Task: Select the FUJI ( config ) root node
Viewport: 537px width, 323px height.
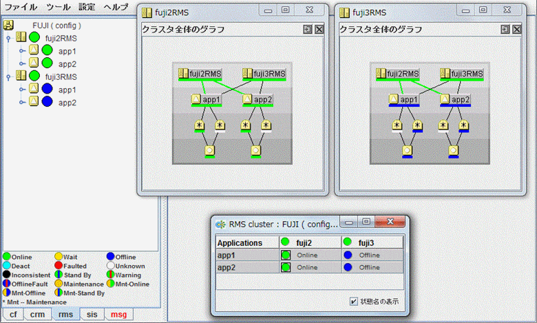Action: [57, 25]
